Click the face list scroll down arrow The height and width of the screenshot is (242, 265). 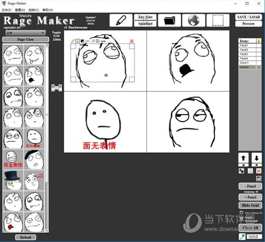coord(47,231)
